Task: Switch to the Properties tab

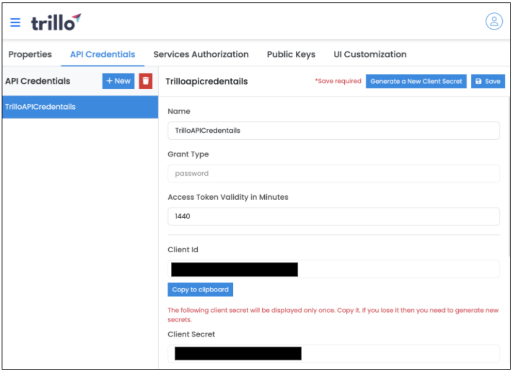Action: click(x=30, y=54)
